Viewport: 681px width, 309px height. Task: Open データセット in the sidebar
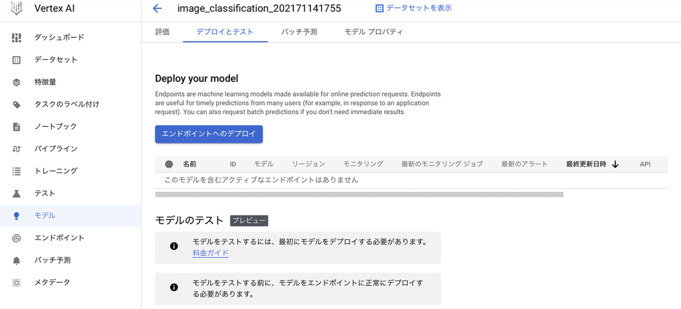click(x=56, y=59)
